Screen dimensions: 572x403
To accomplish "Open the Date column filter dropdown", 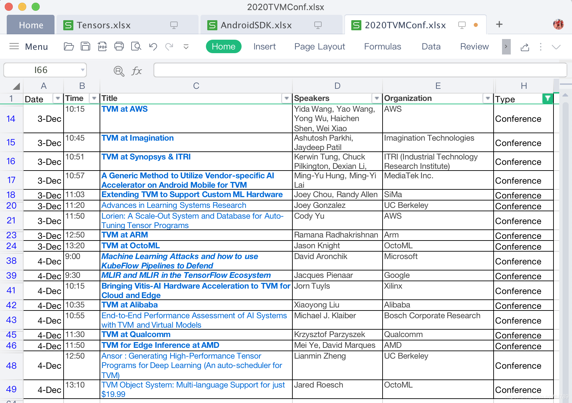I will pyautogui.click(x=58, y=98).
